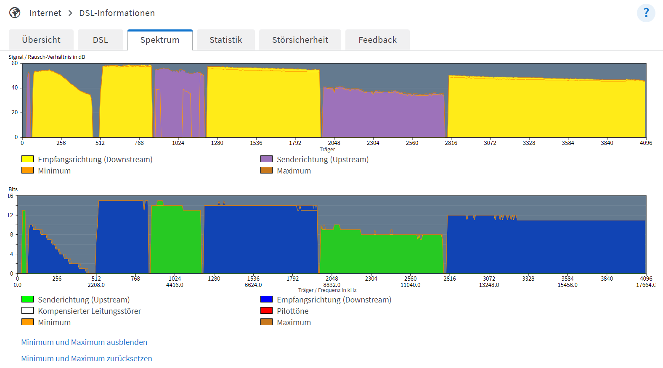Click the white Kompensierter Leitungsstörer swatch
The width and height of the screenshot is (663, 368).
27,310
